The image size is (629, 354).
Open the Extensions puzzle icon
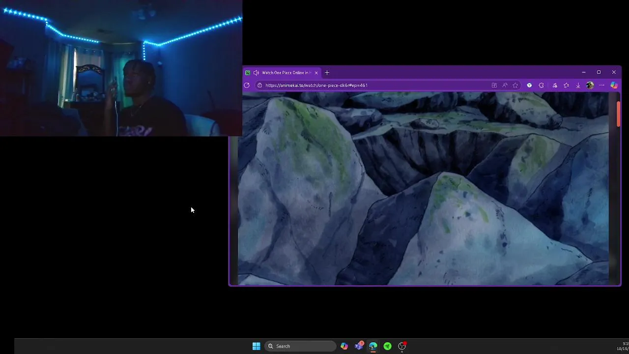pos(541,85)
